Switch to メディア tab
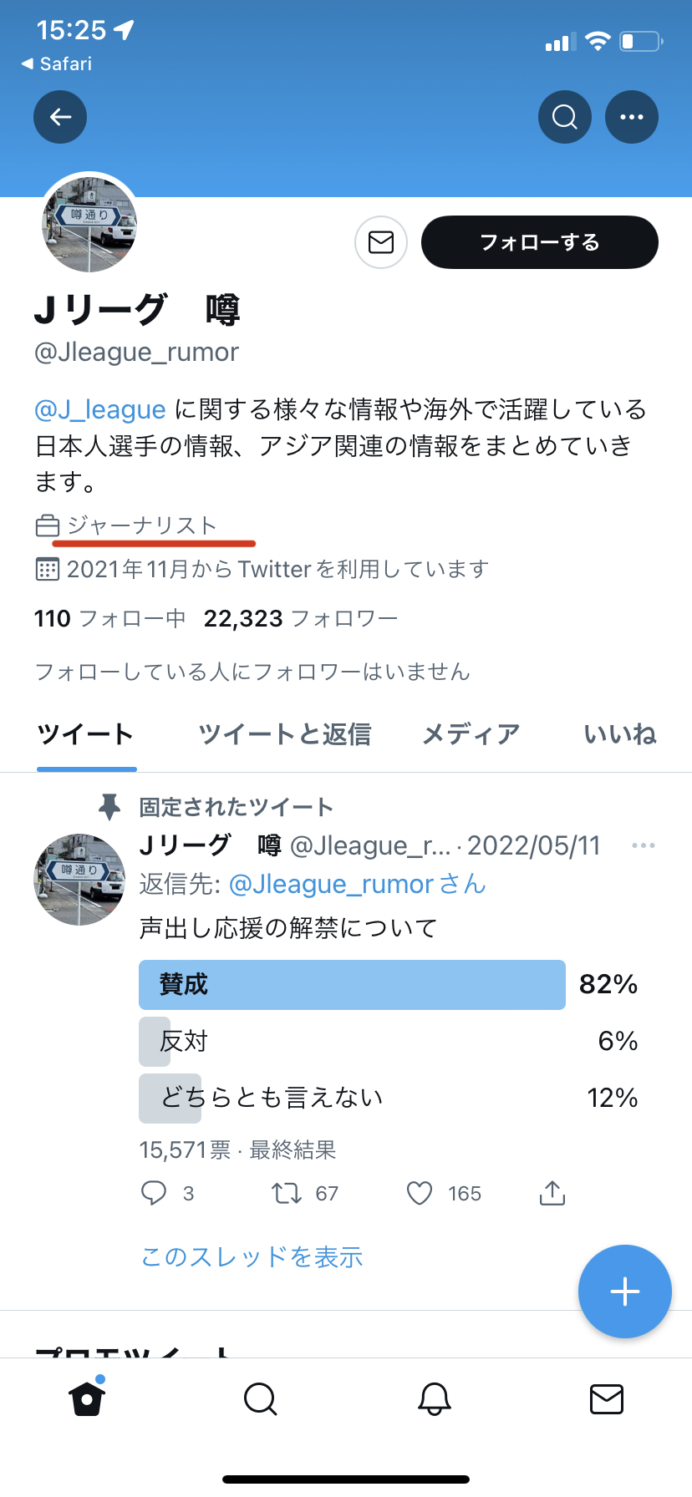Screen dimensions: 692x1497 click(471, 734)
